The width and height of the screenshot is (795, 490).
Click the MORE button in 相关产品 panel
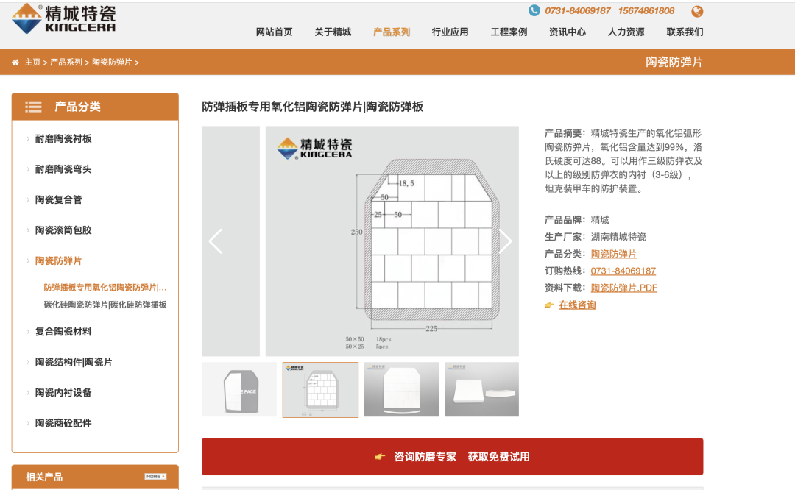tap(155, 477)
